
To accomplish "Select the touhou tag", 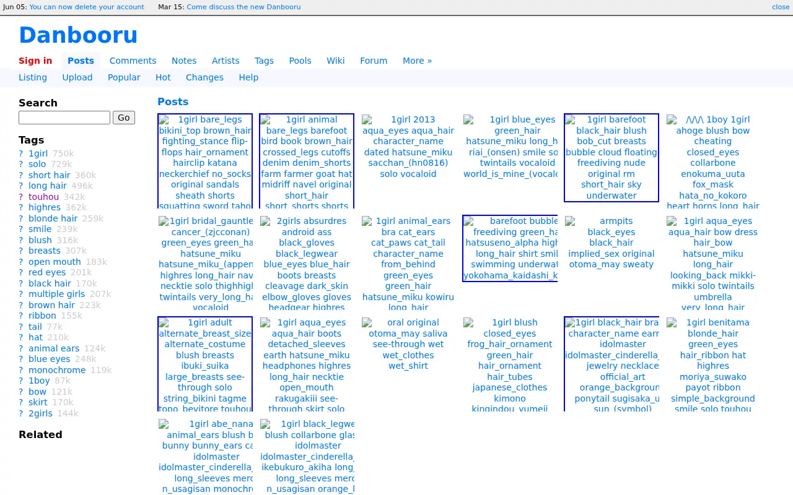I will pos(43,197).
